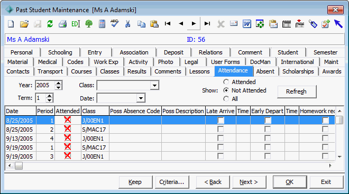Click the New document icon
The image size is (349, 194).
11,24
